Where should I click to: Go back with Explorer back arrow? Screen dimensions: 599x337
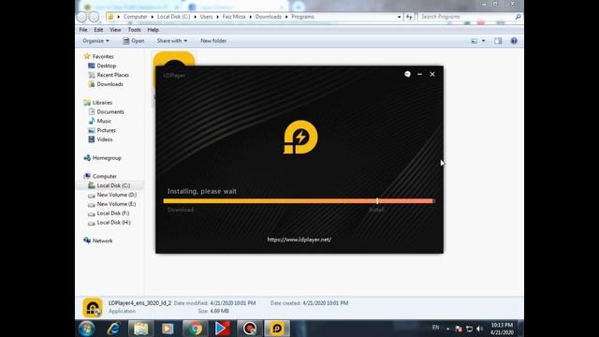(x=81, y=17)
